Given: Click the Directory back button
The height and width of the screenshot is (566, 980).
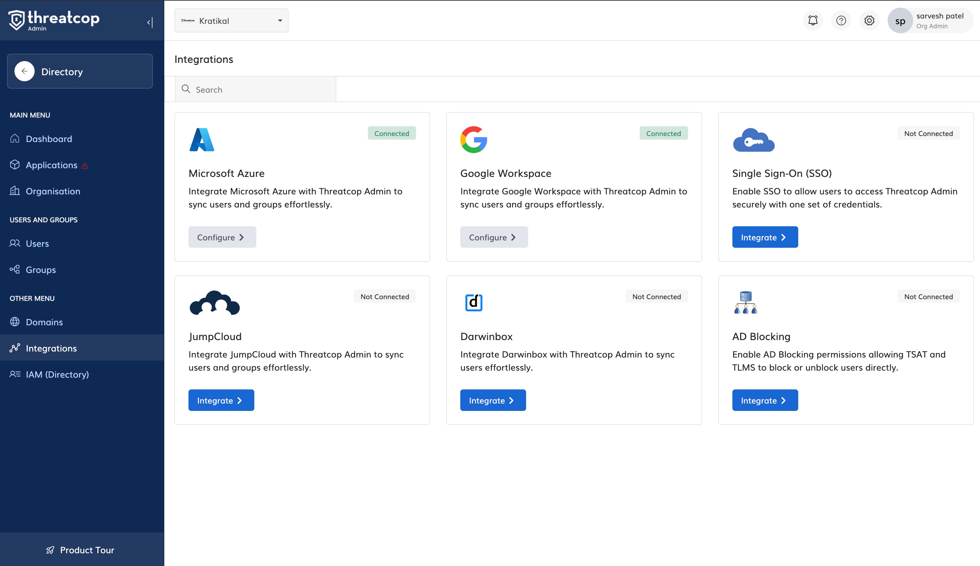Looking at the screenshot, I should coord(80,71).
